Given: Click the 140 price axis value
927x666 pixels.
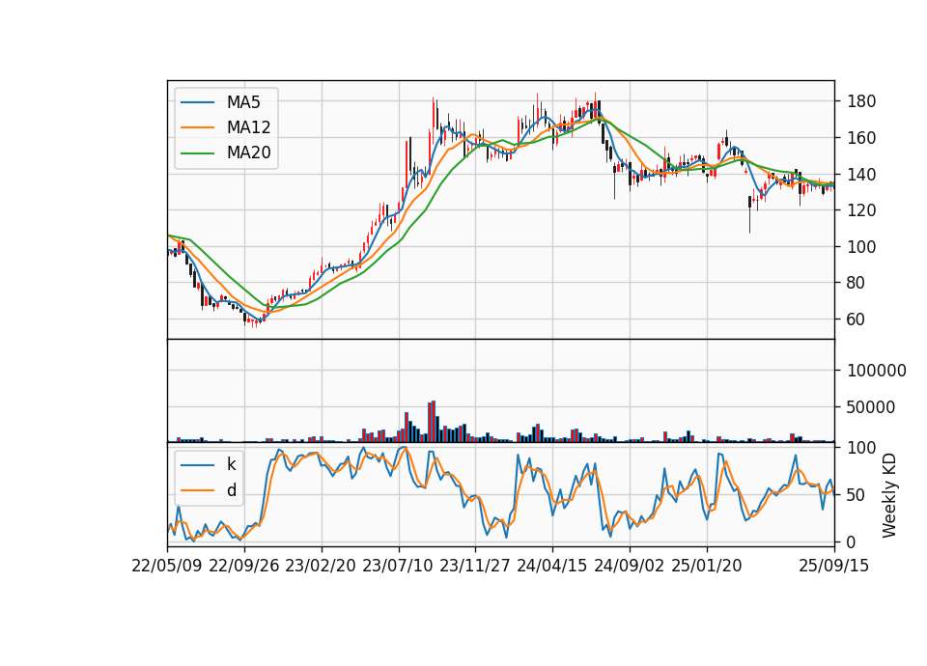Looking at the screenshot, I should 861,175.
